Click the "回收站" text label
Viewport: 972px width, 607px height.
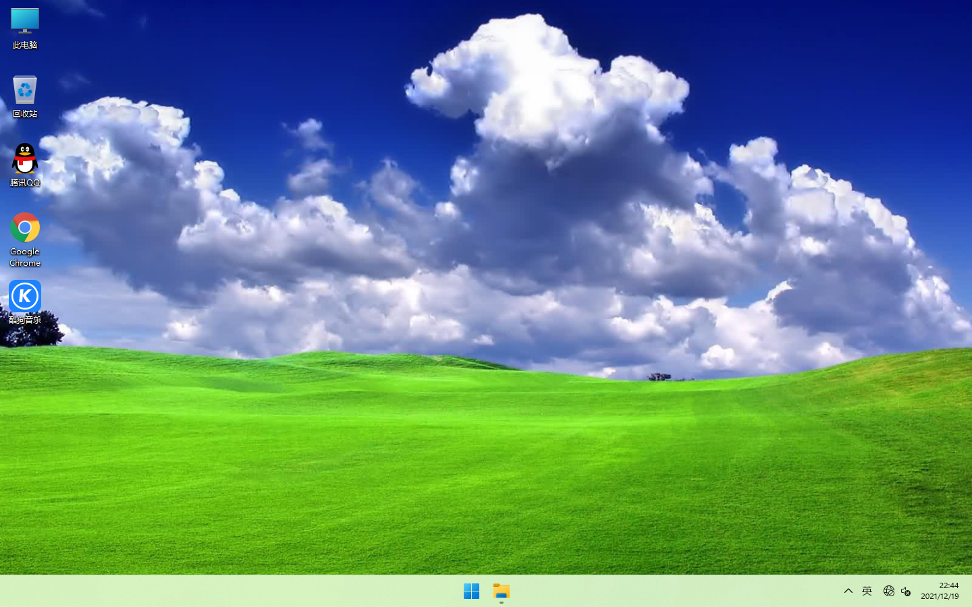click(25, 114)
